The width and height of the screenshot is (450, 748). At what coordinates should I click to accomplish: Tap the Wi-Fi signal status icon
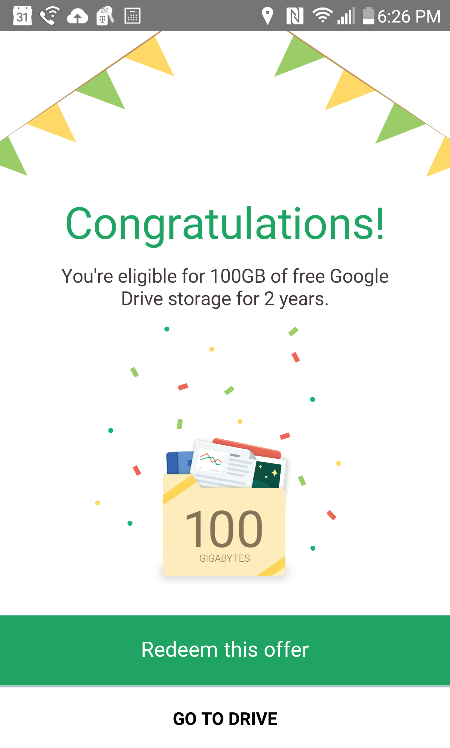coord(322,15)
